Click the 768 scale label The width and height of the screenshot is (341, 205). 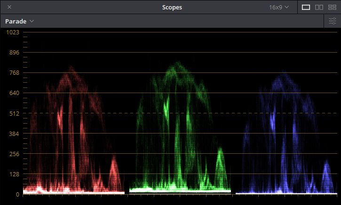tap(15, 72)
